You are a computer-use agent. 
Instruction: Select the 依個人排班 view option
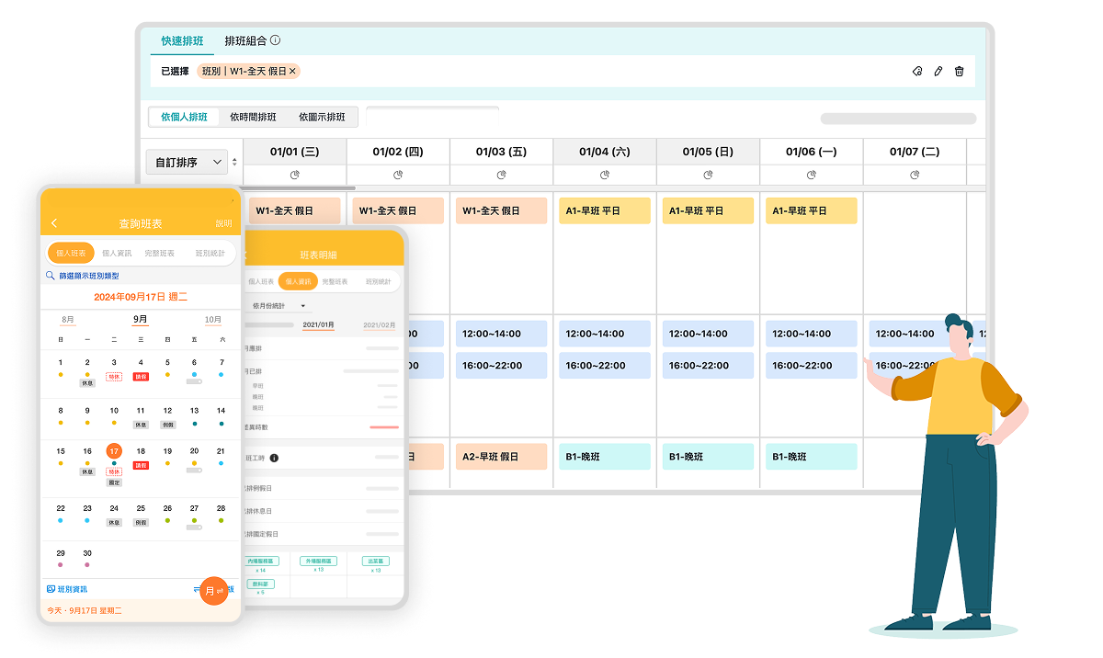[x=184, y=118]
